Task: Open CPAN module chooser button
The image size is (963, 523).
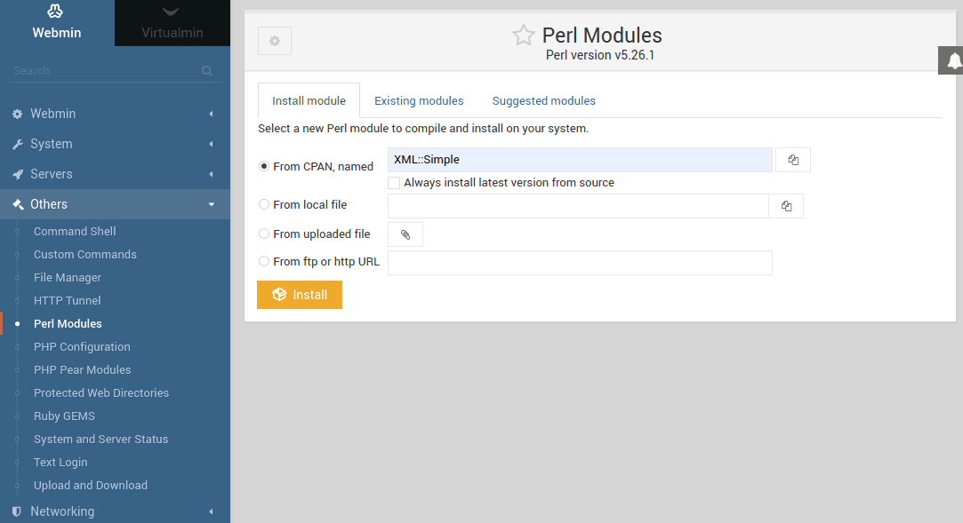Action: (x=793, y=160)
